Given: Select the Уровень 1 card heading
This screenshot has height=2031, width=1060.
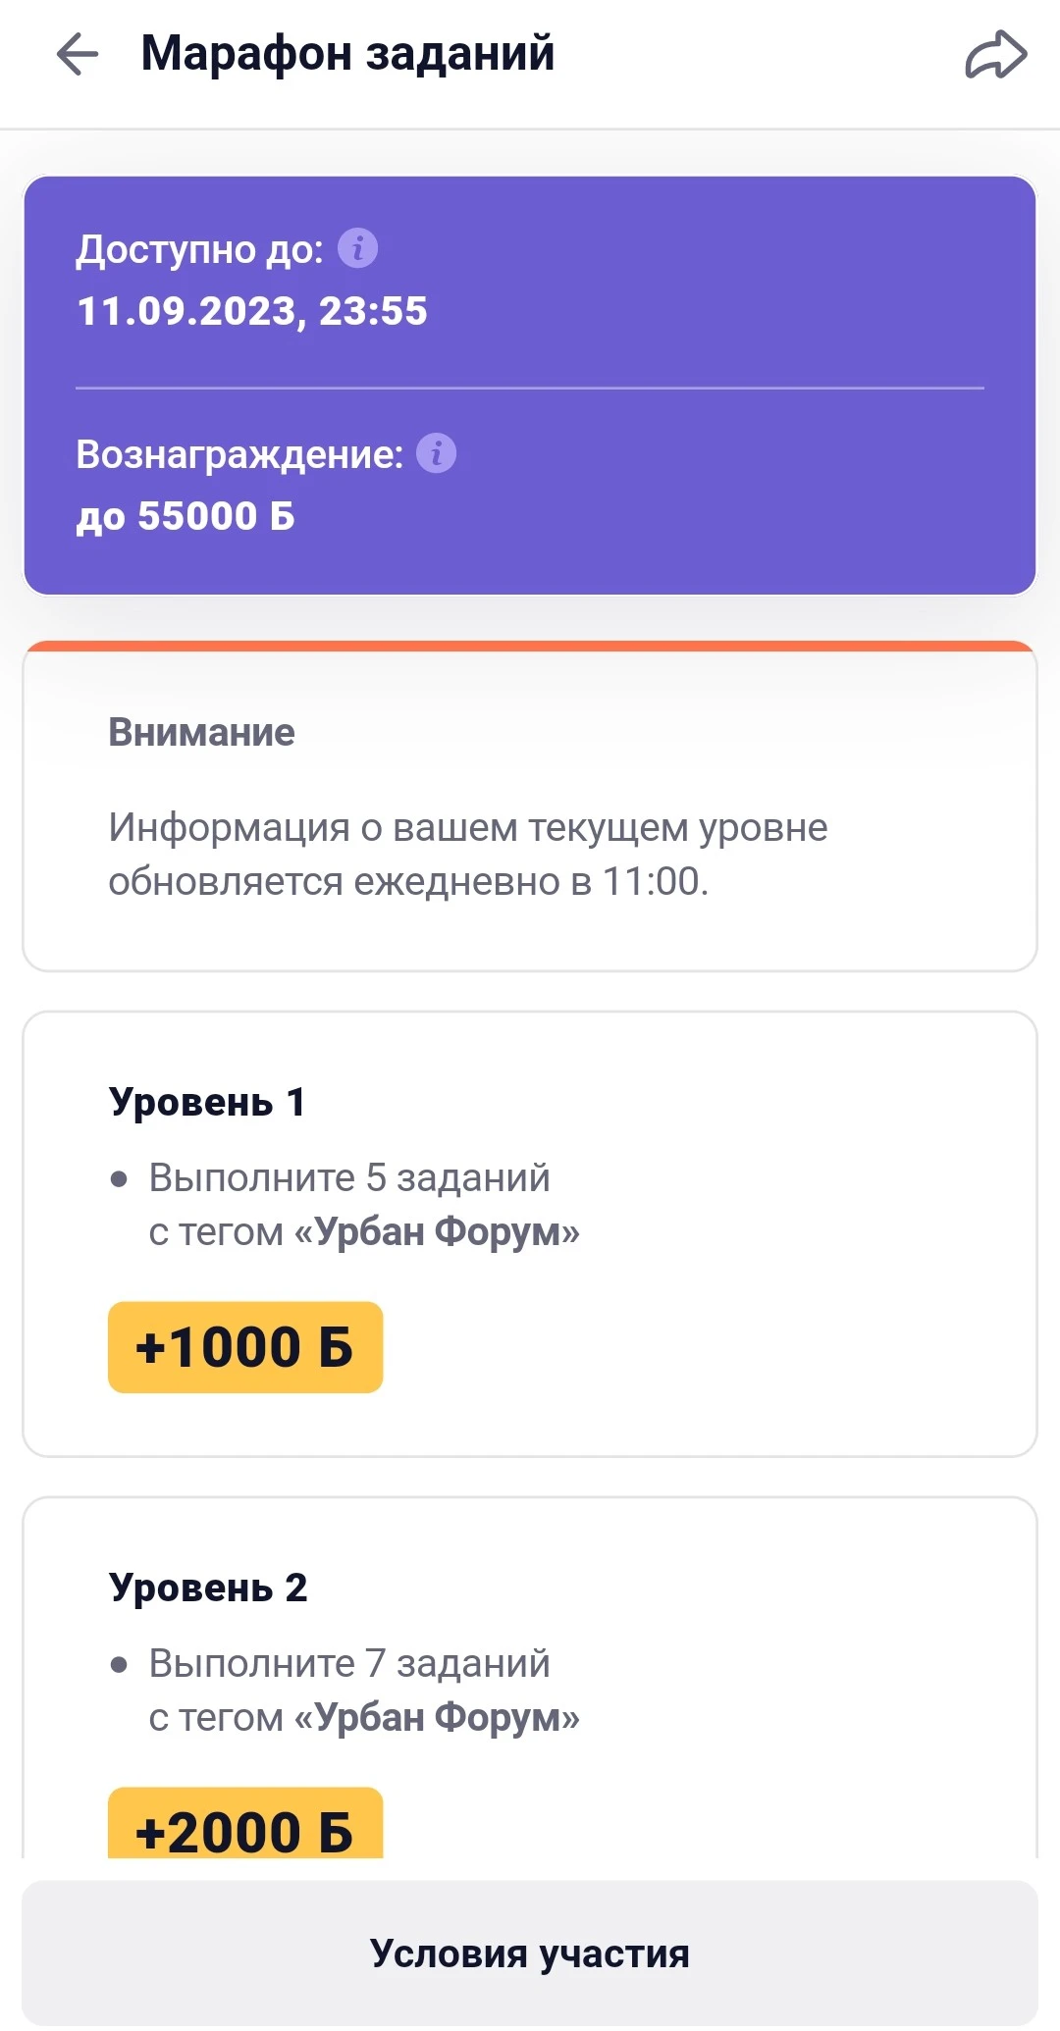Looking at the screenshot, I should tap(207, 1102).
